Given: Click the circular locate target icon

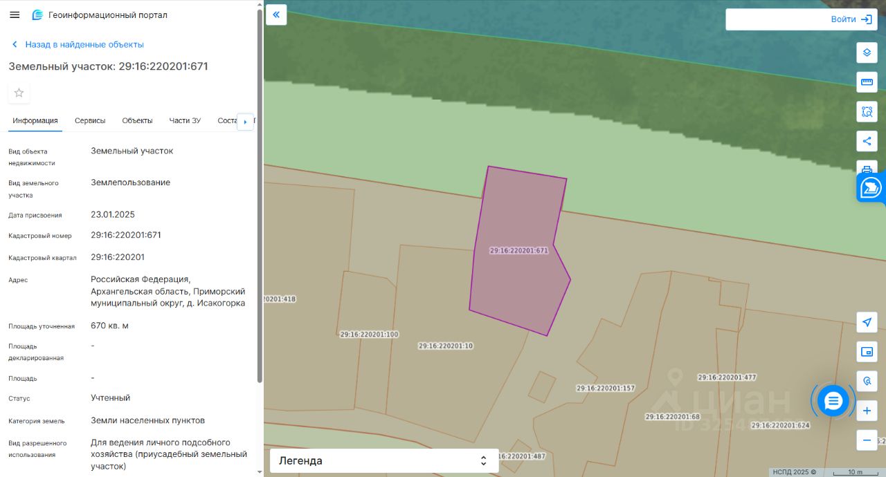Looking at the screenshot, I should coord(867,381).
